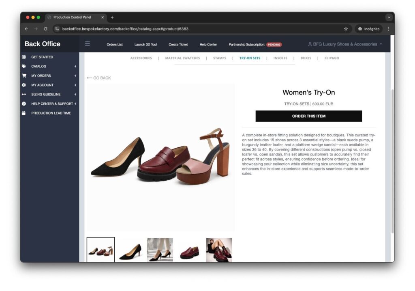Click the Help Center question mark icon
415x291 pixels.
click(24, 103)
